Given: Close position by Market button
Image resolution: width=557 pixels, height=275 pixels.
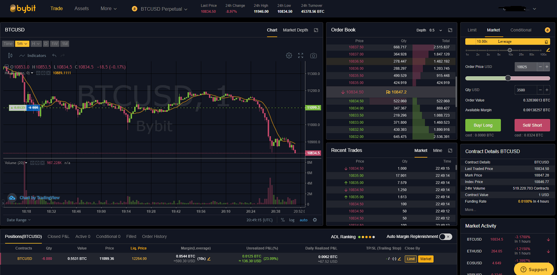Looking at the screenshot, I should tap(426, 259).
